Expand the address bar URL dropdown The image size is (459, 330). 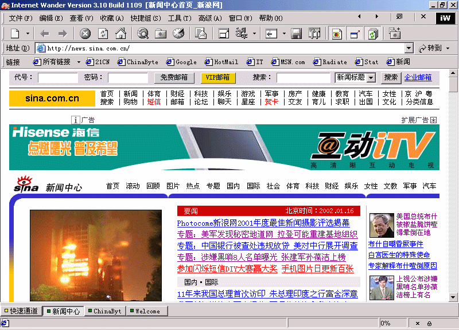[409, 48]
